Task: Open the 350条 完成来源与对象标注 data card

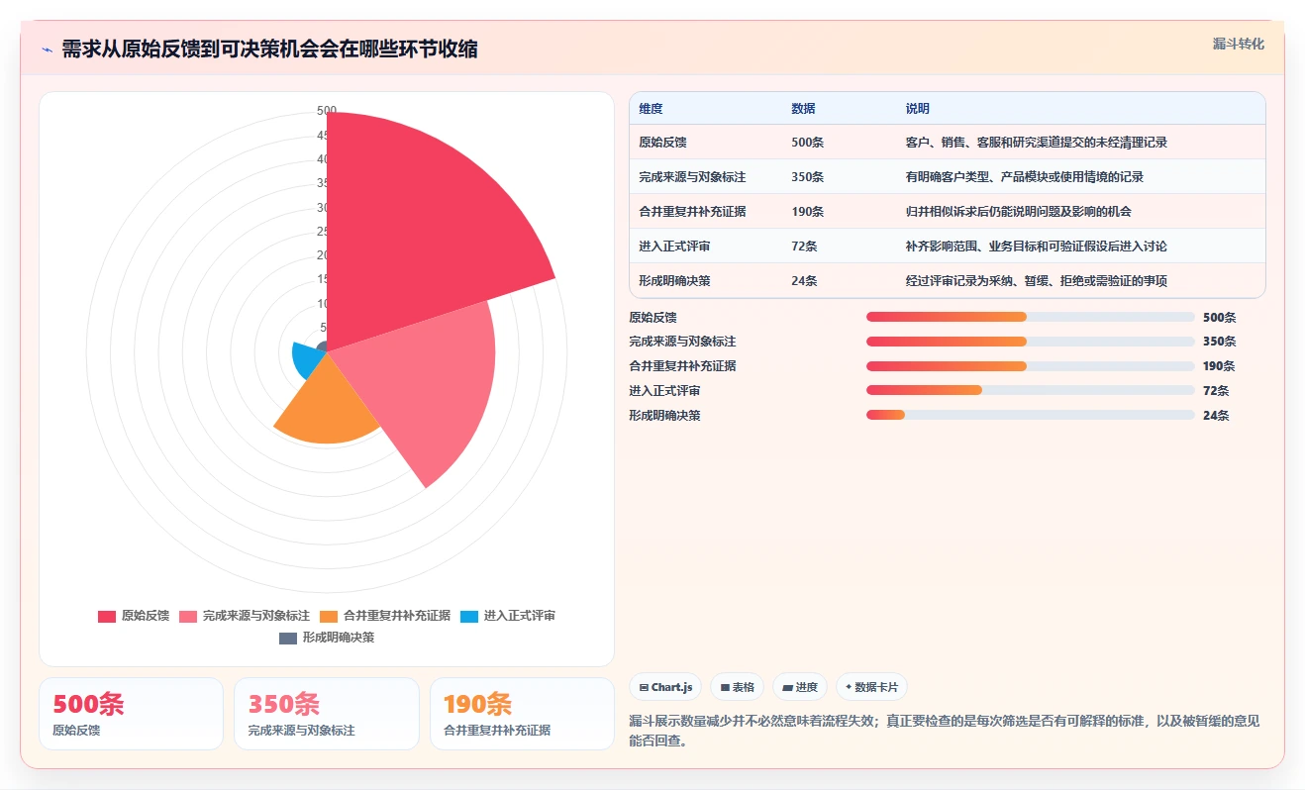Action: coord(327,714)
